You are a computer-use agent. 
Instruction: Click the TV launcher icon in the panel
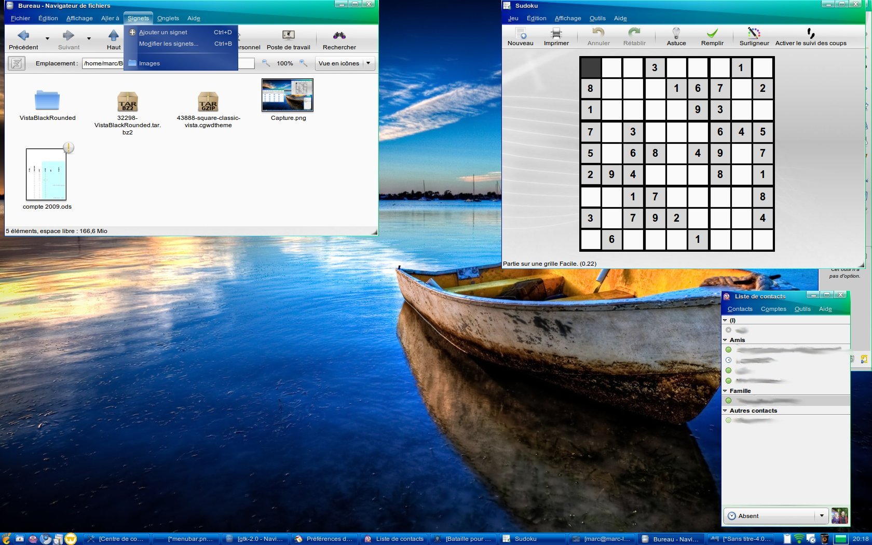click(71, 539)
